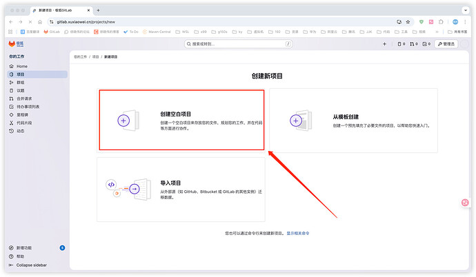Open the 帮助 (Help) menu
This screenshot has width=476, height=277.
[x=20, y=256]
